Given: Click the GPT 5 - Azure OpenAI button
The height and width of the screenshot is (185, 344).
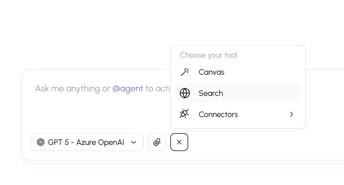Looking at the screenshot, I should point(87,142).
